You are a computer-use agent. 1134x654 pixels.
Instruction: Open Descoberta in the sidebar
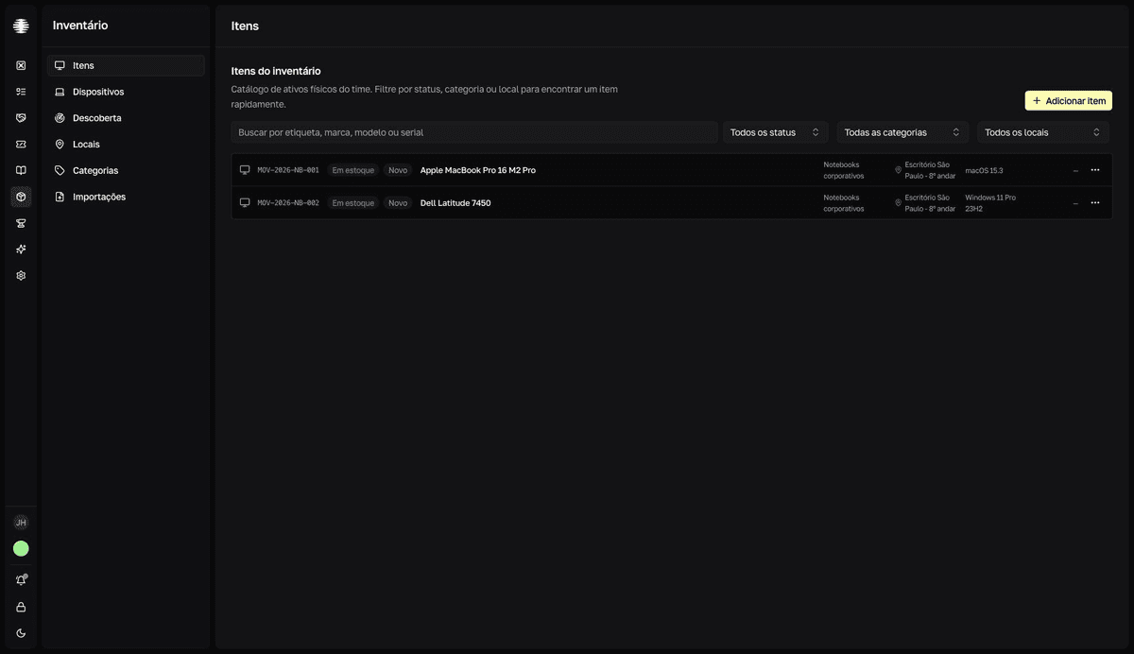pos(126,118)
